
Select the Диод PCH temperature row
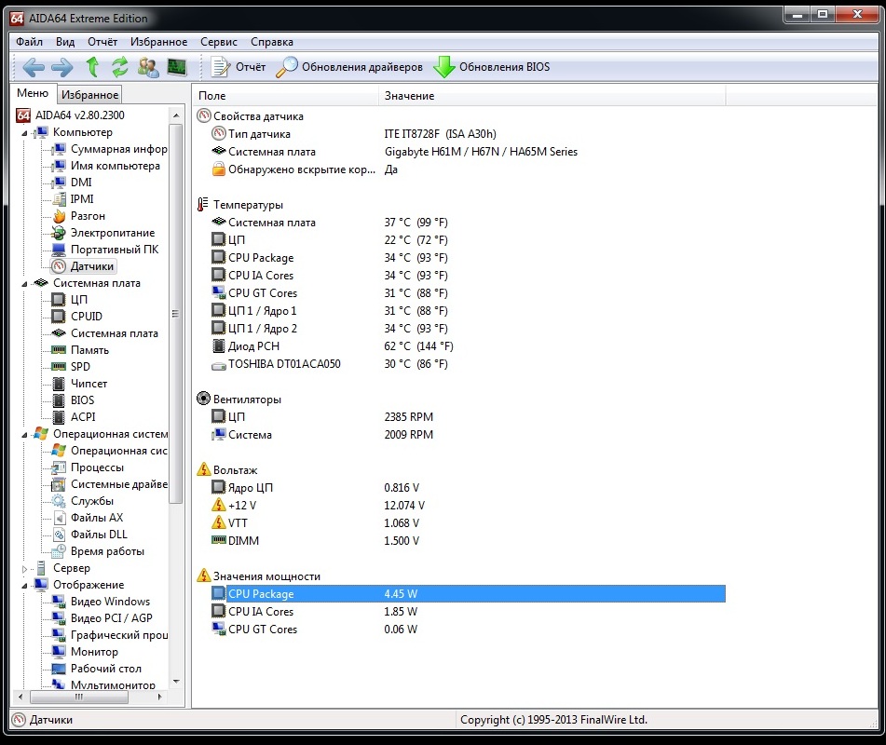252,346
